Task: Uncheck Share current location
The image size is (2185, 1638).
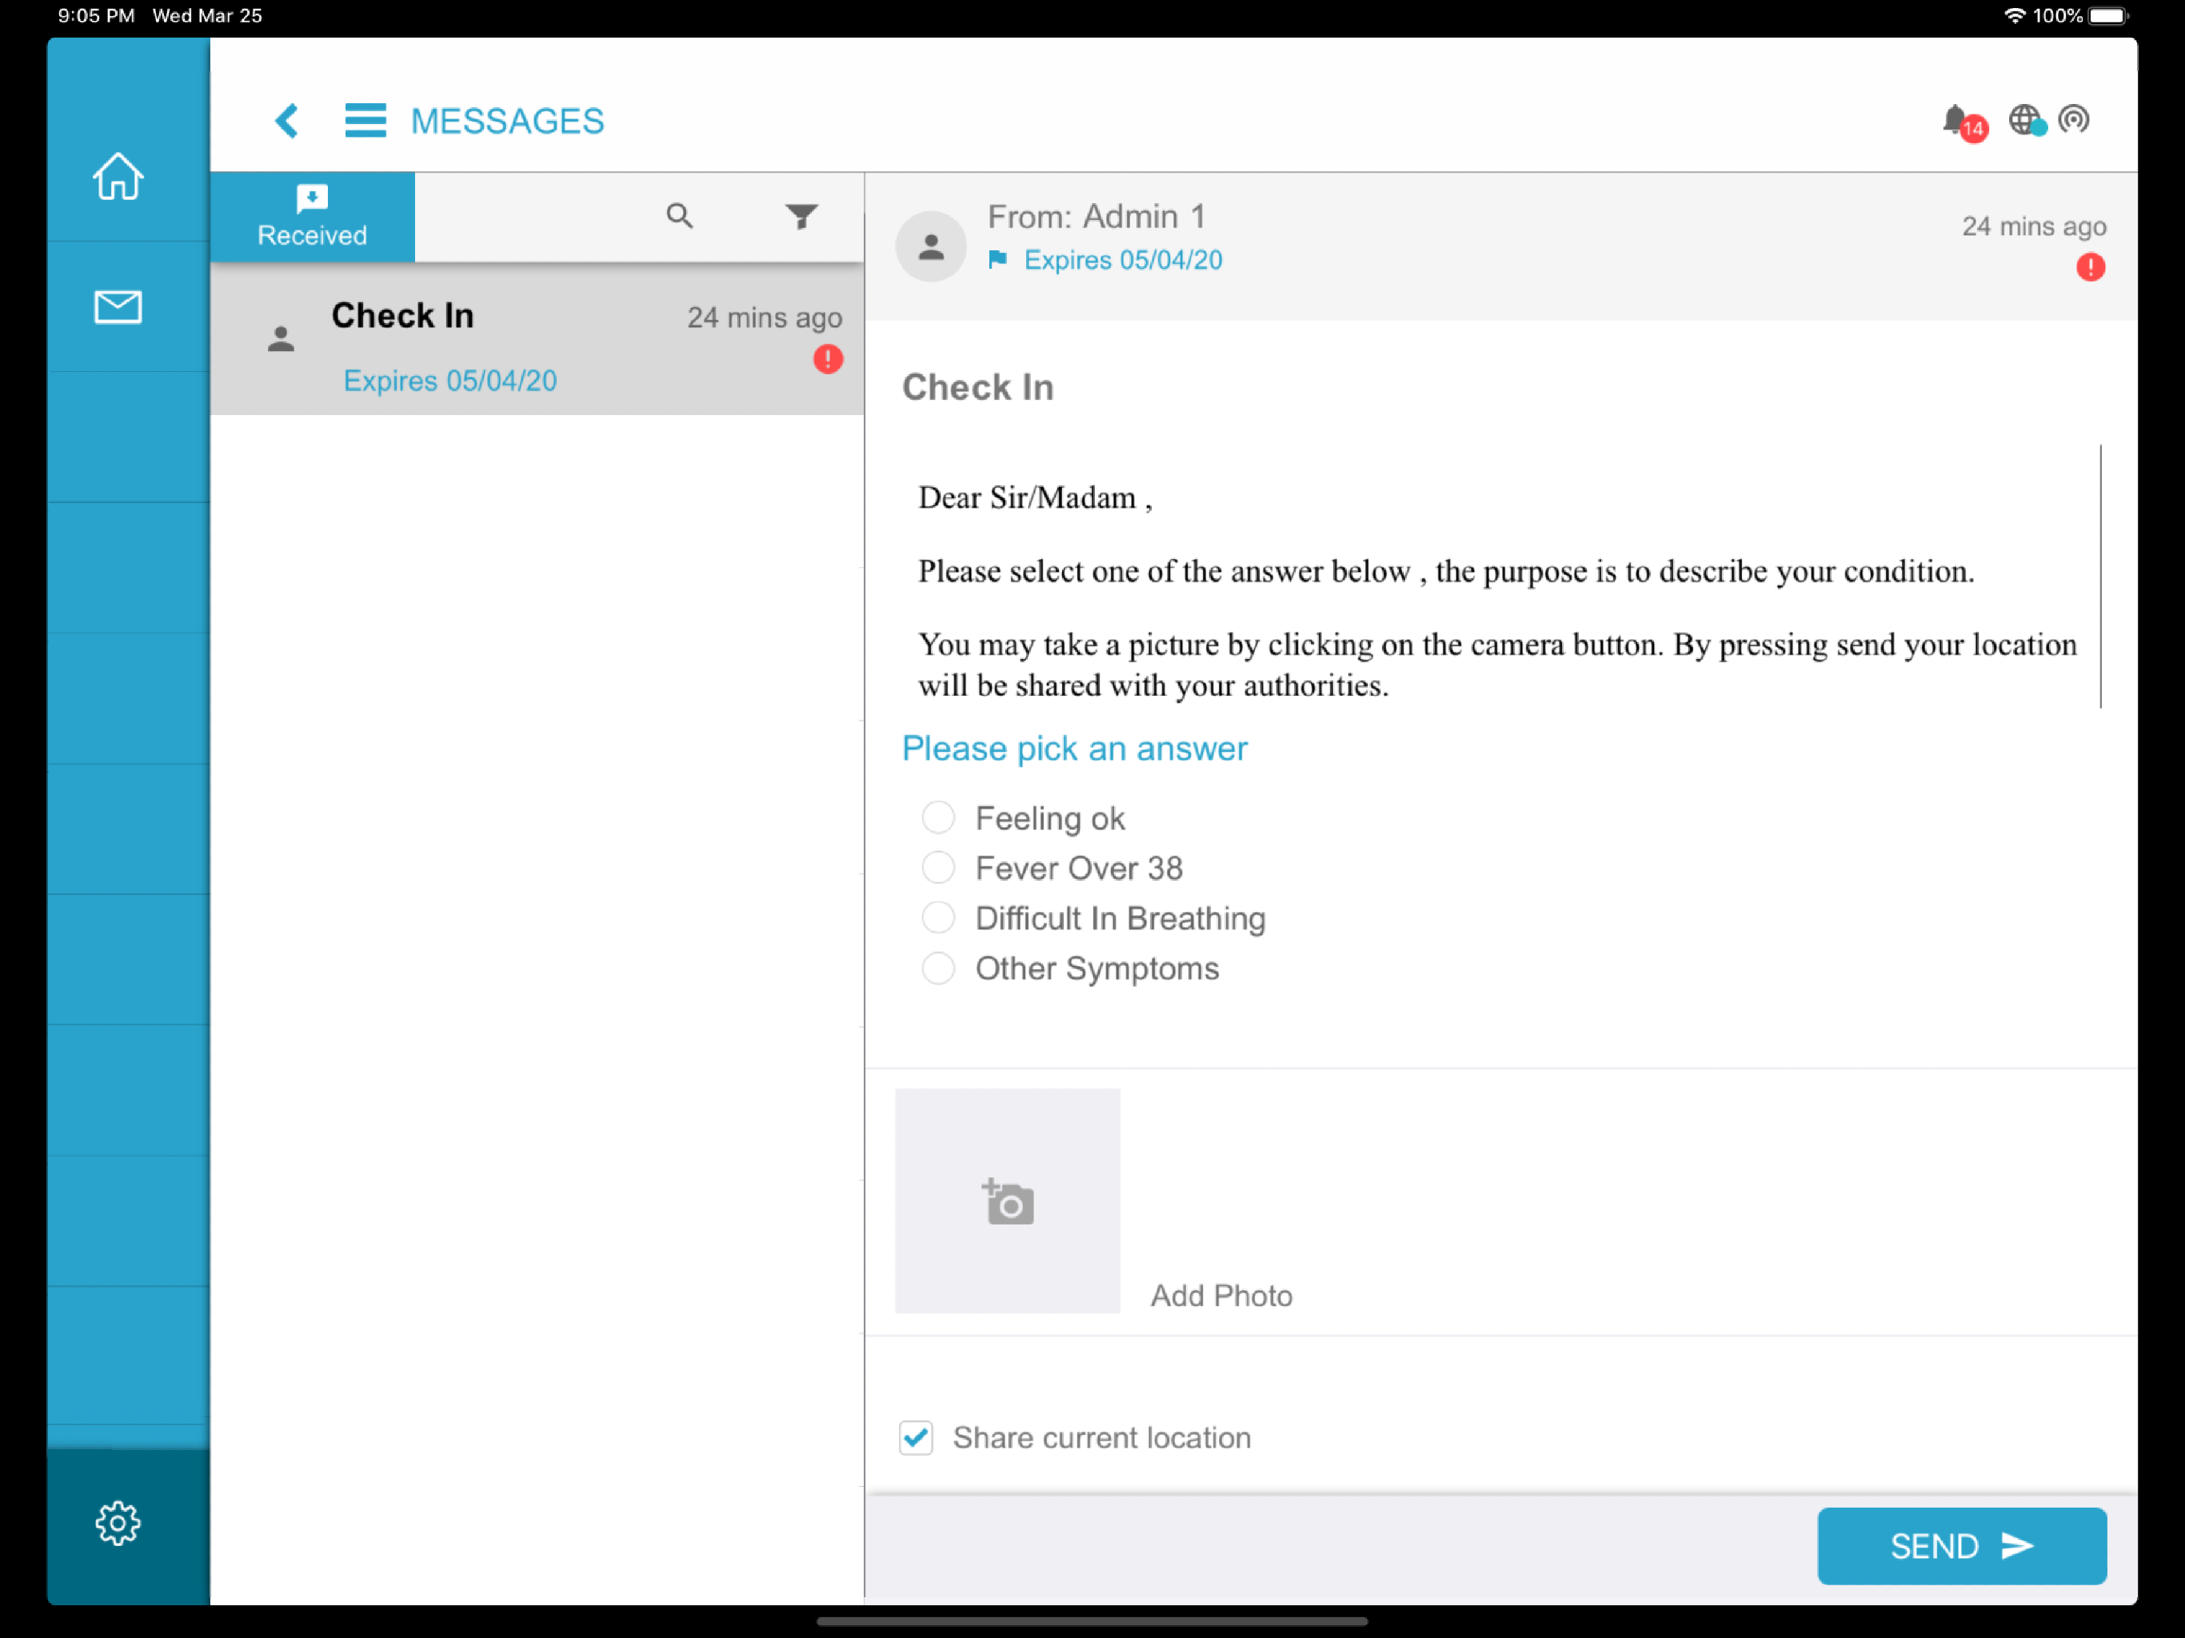Action: click(x=916, y=1436)
